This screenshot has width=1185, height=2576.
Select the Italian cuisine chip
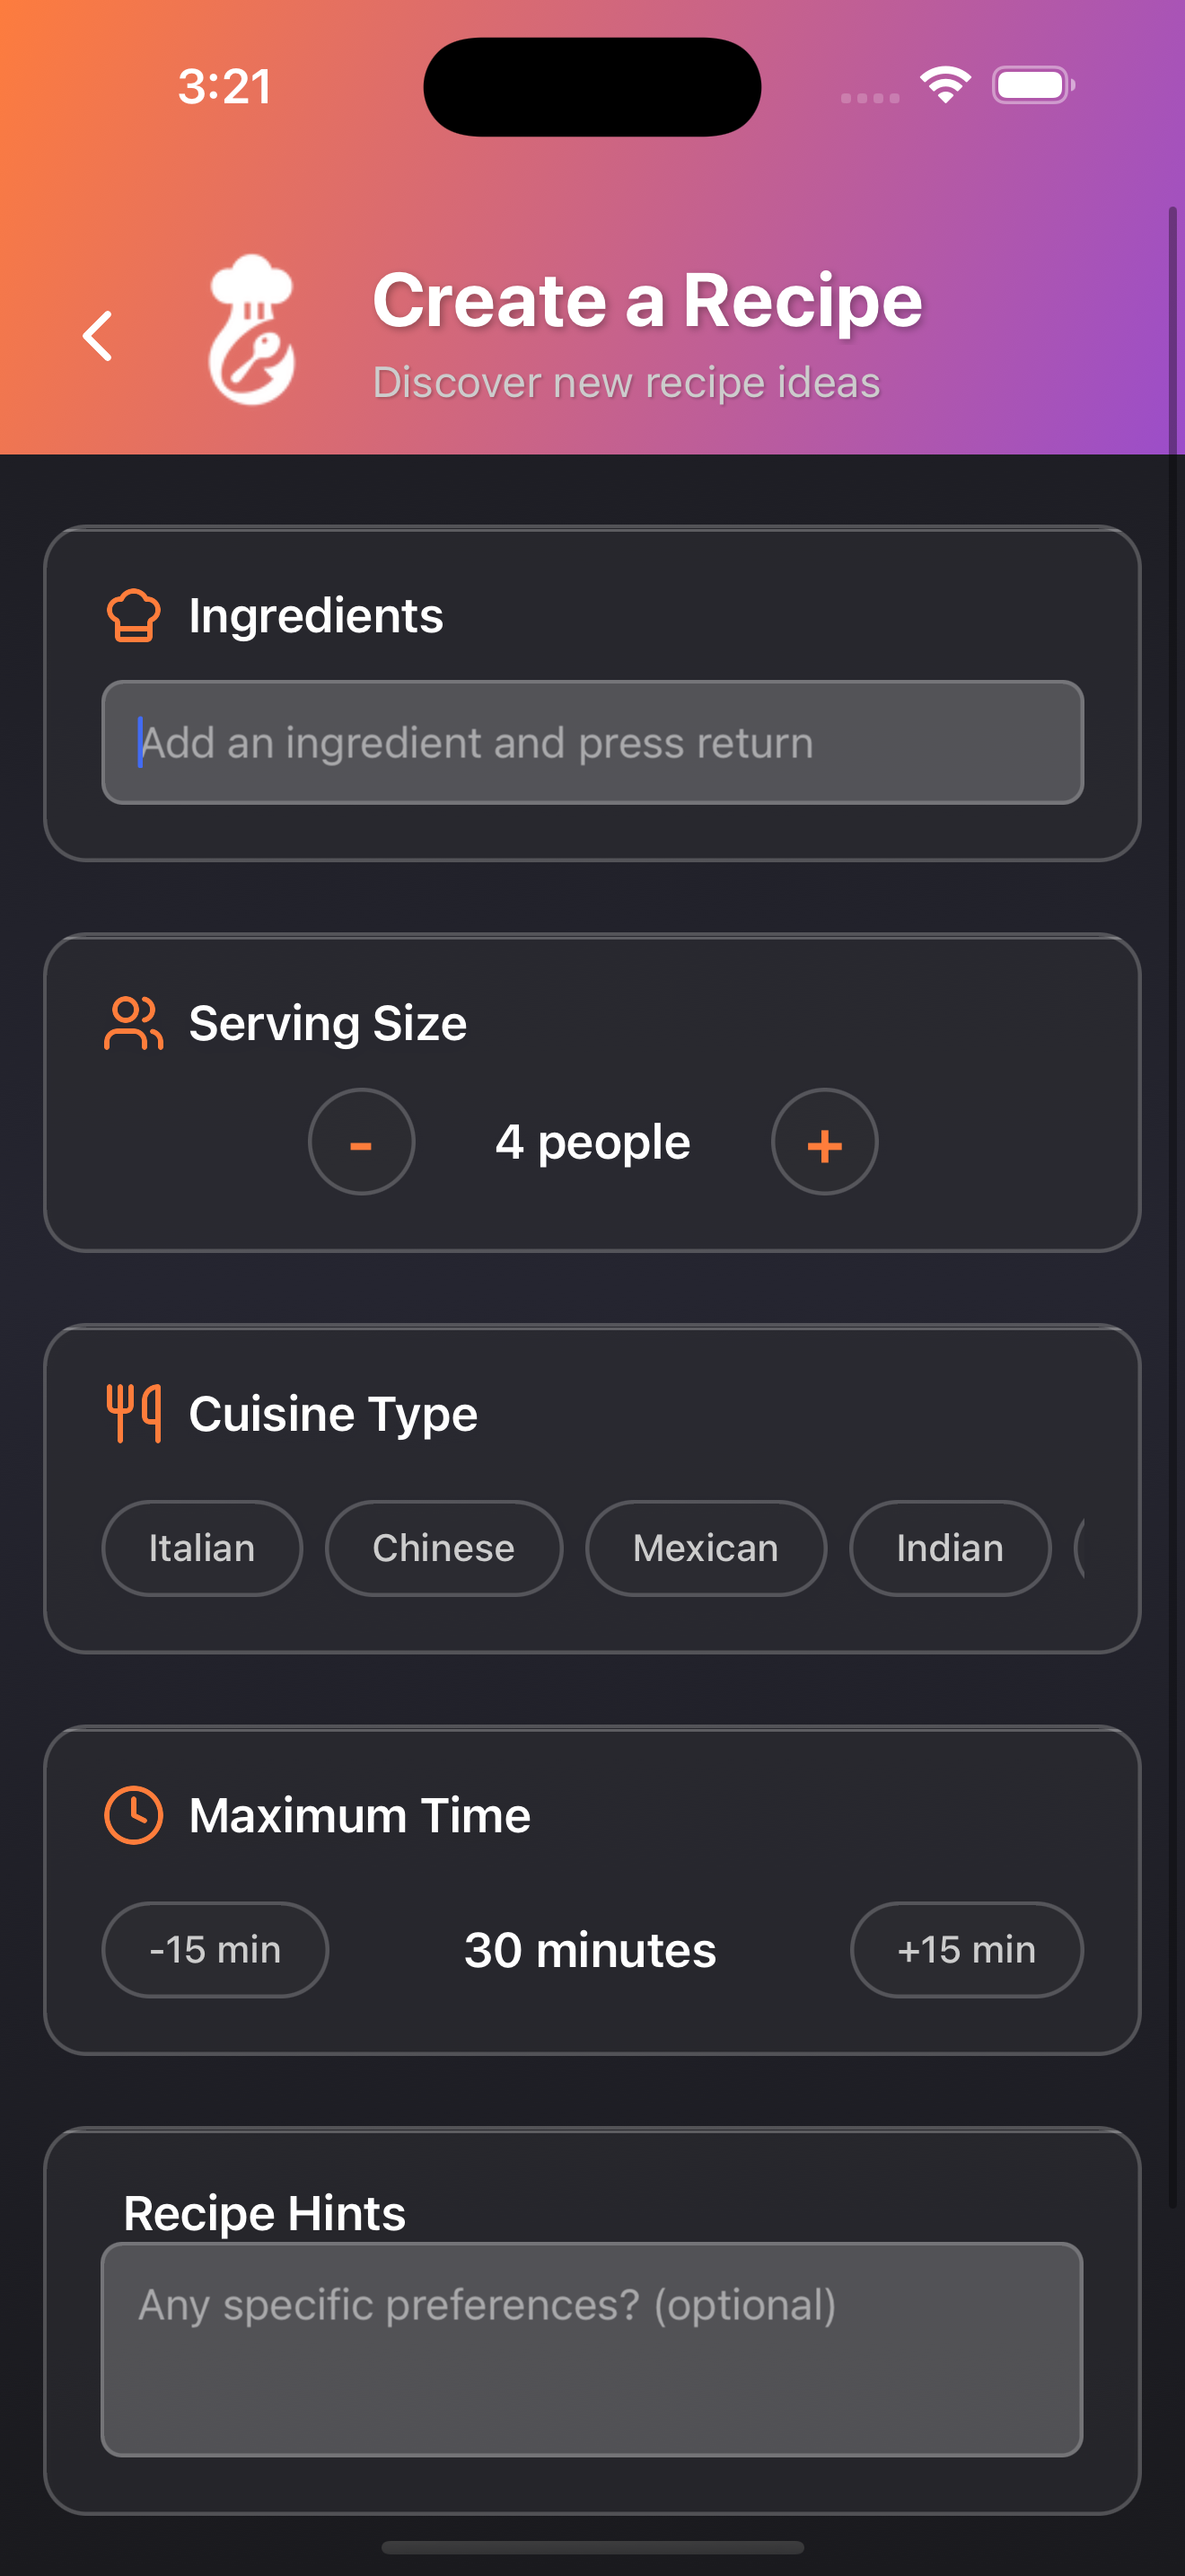(x=202, y=1548)
